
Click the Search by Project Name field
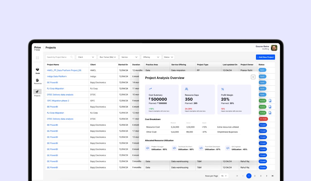58,57
